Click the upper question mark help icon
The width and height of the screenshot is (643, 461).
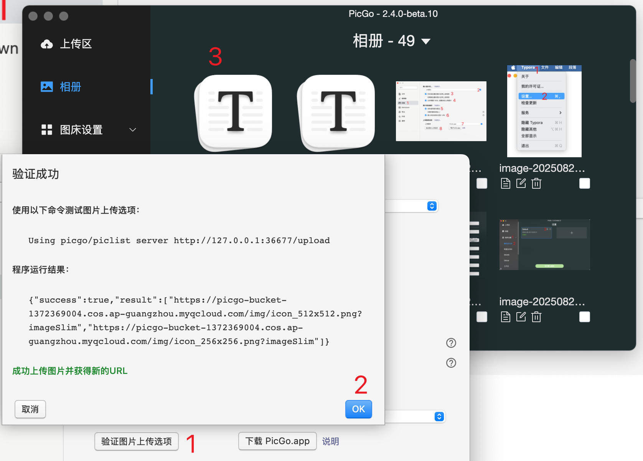[x=451, y=343]
